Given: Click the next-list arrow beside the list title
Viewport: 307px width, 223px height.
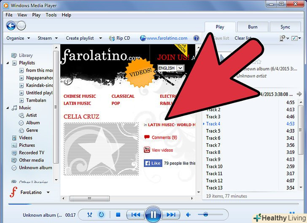Looking at the screenshot, I should click(299, 94).
